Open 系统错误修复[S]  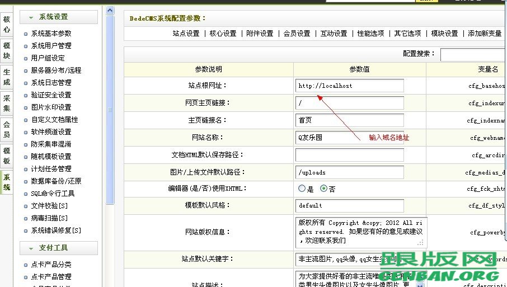56,230
